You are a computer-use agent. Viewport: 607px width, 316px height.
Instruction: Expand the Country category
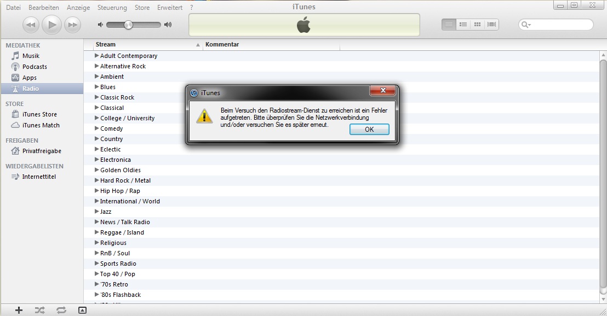97,139
